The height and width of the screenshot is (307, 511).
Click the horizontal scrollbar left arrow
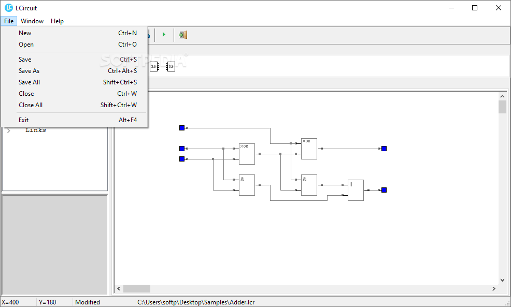119,288
